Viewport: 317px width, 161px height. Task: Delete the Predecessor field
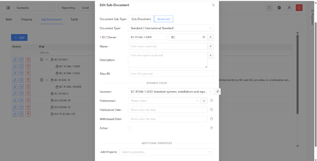coord(212,101)
